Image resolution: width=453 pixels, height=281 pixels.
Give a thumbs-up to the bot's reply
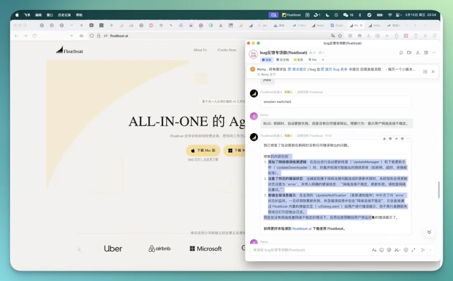tap(384, 138)
